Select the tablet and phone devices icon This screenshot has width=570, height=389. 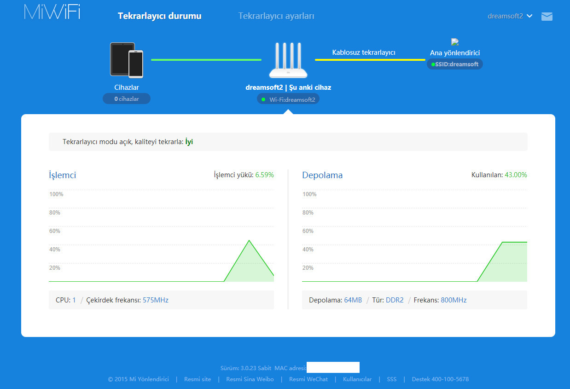click(127, 60)
